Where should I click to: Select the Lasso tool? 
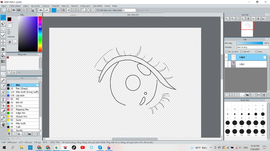3,74
